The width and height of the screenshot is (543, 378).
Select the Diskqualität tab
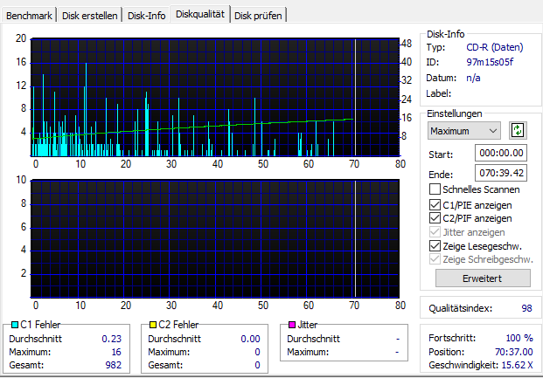tap(200, 14)
